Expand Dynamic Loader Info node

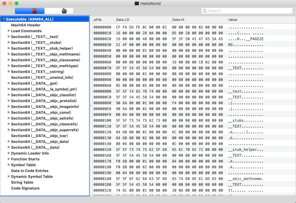click(9, 153)
